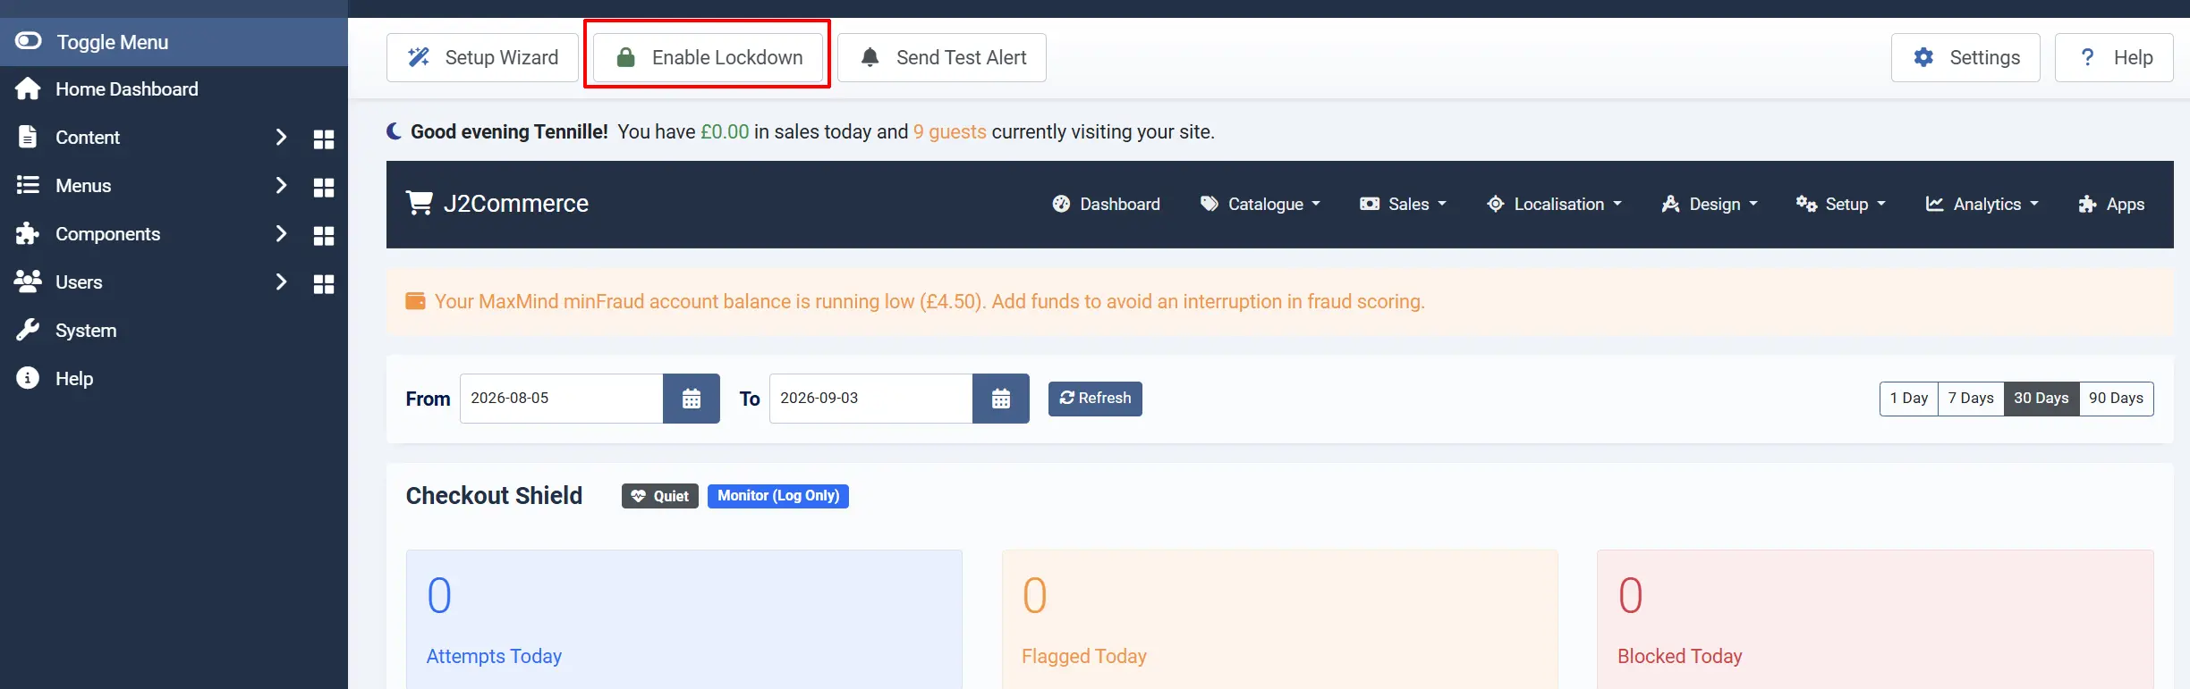
Task: Click the Toggle Menu switch icon
Action: tap(29, 41)
